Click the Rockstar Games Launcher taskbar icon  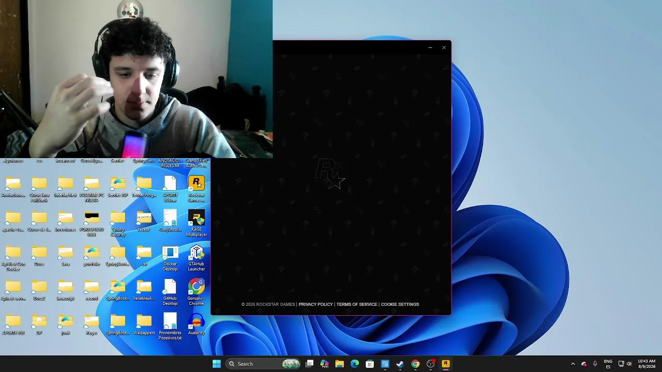click(x=445, y=364)
